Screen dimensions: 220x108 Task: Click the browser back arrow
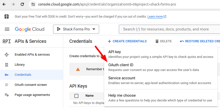pos(4,4)
